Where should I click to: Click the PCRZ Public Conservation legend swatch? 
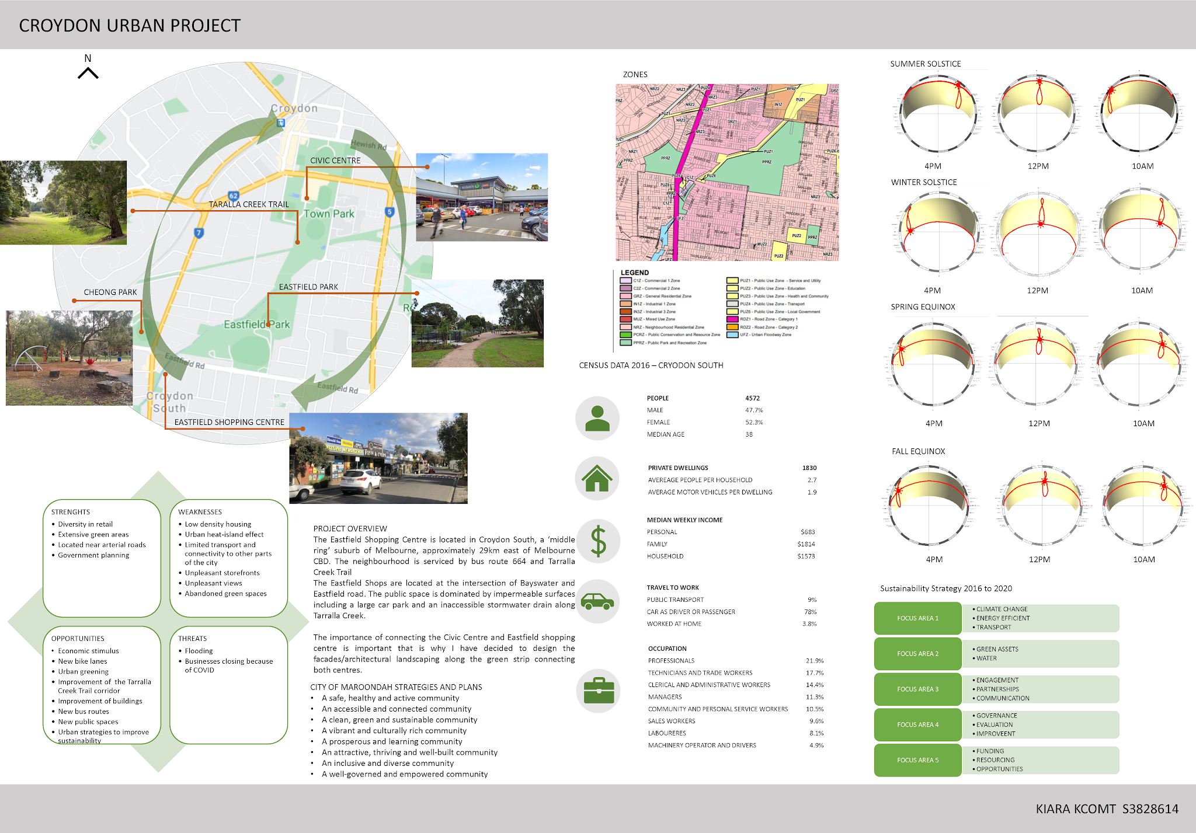click(x=625, y=334)
